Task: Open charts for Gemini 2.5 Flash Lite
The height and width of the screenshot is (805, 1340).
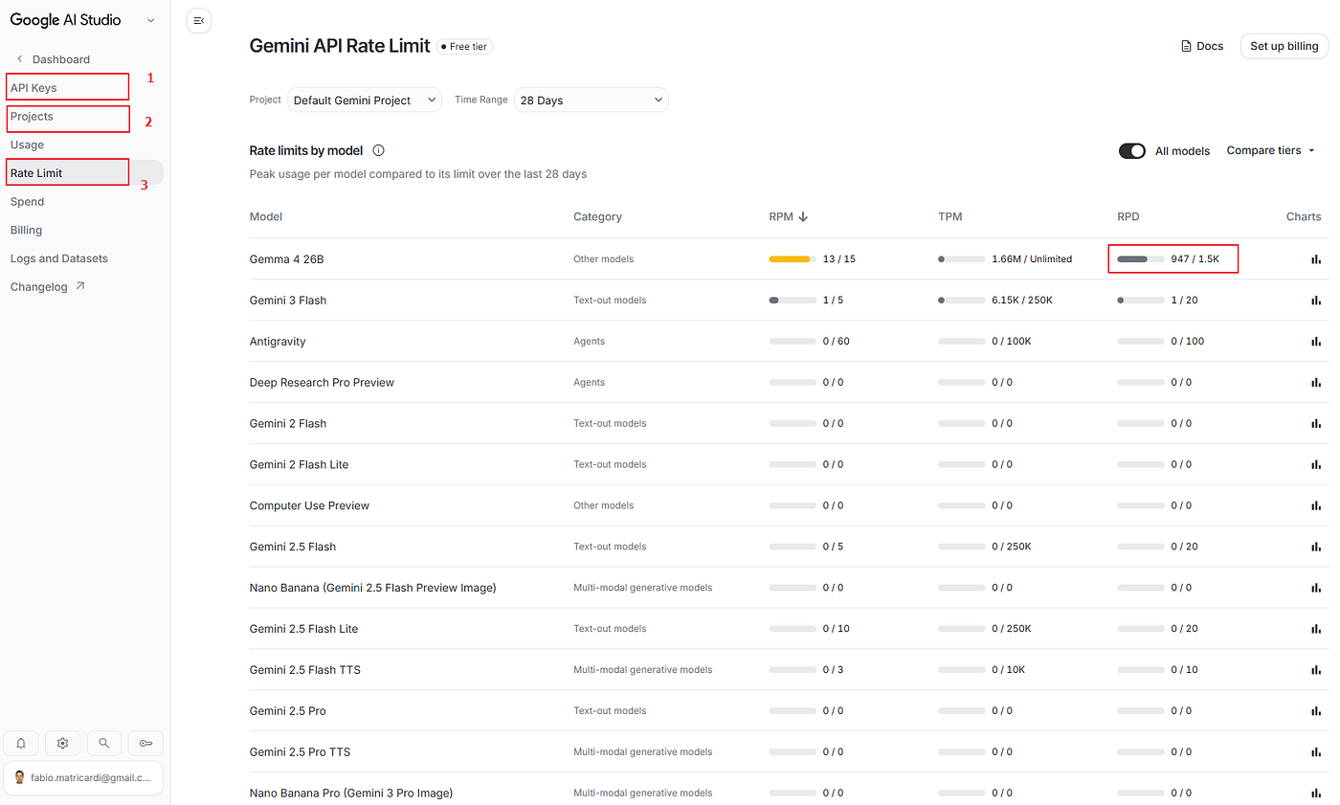Action: 1316,629
